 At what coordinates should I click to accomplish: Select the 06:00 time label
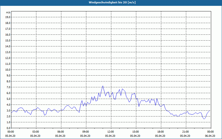pos(61,132)
